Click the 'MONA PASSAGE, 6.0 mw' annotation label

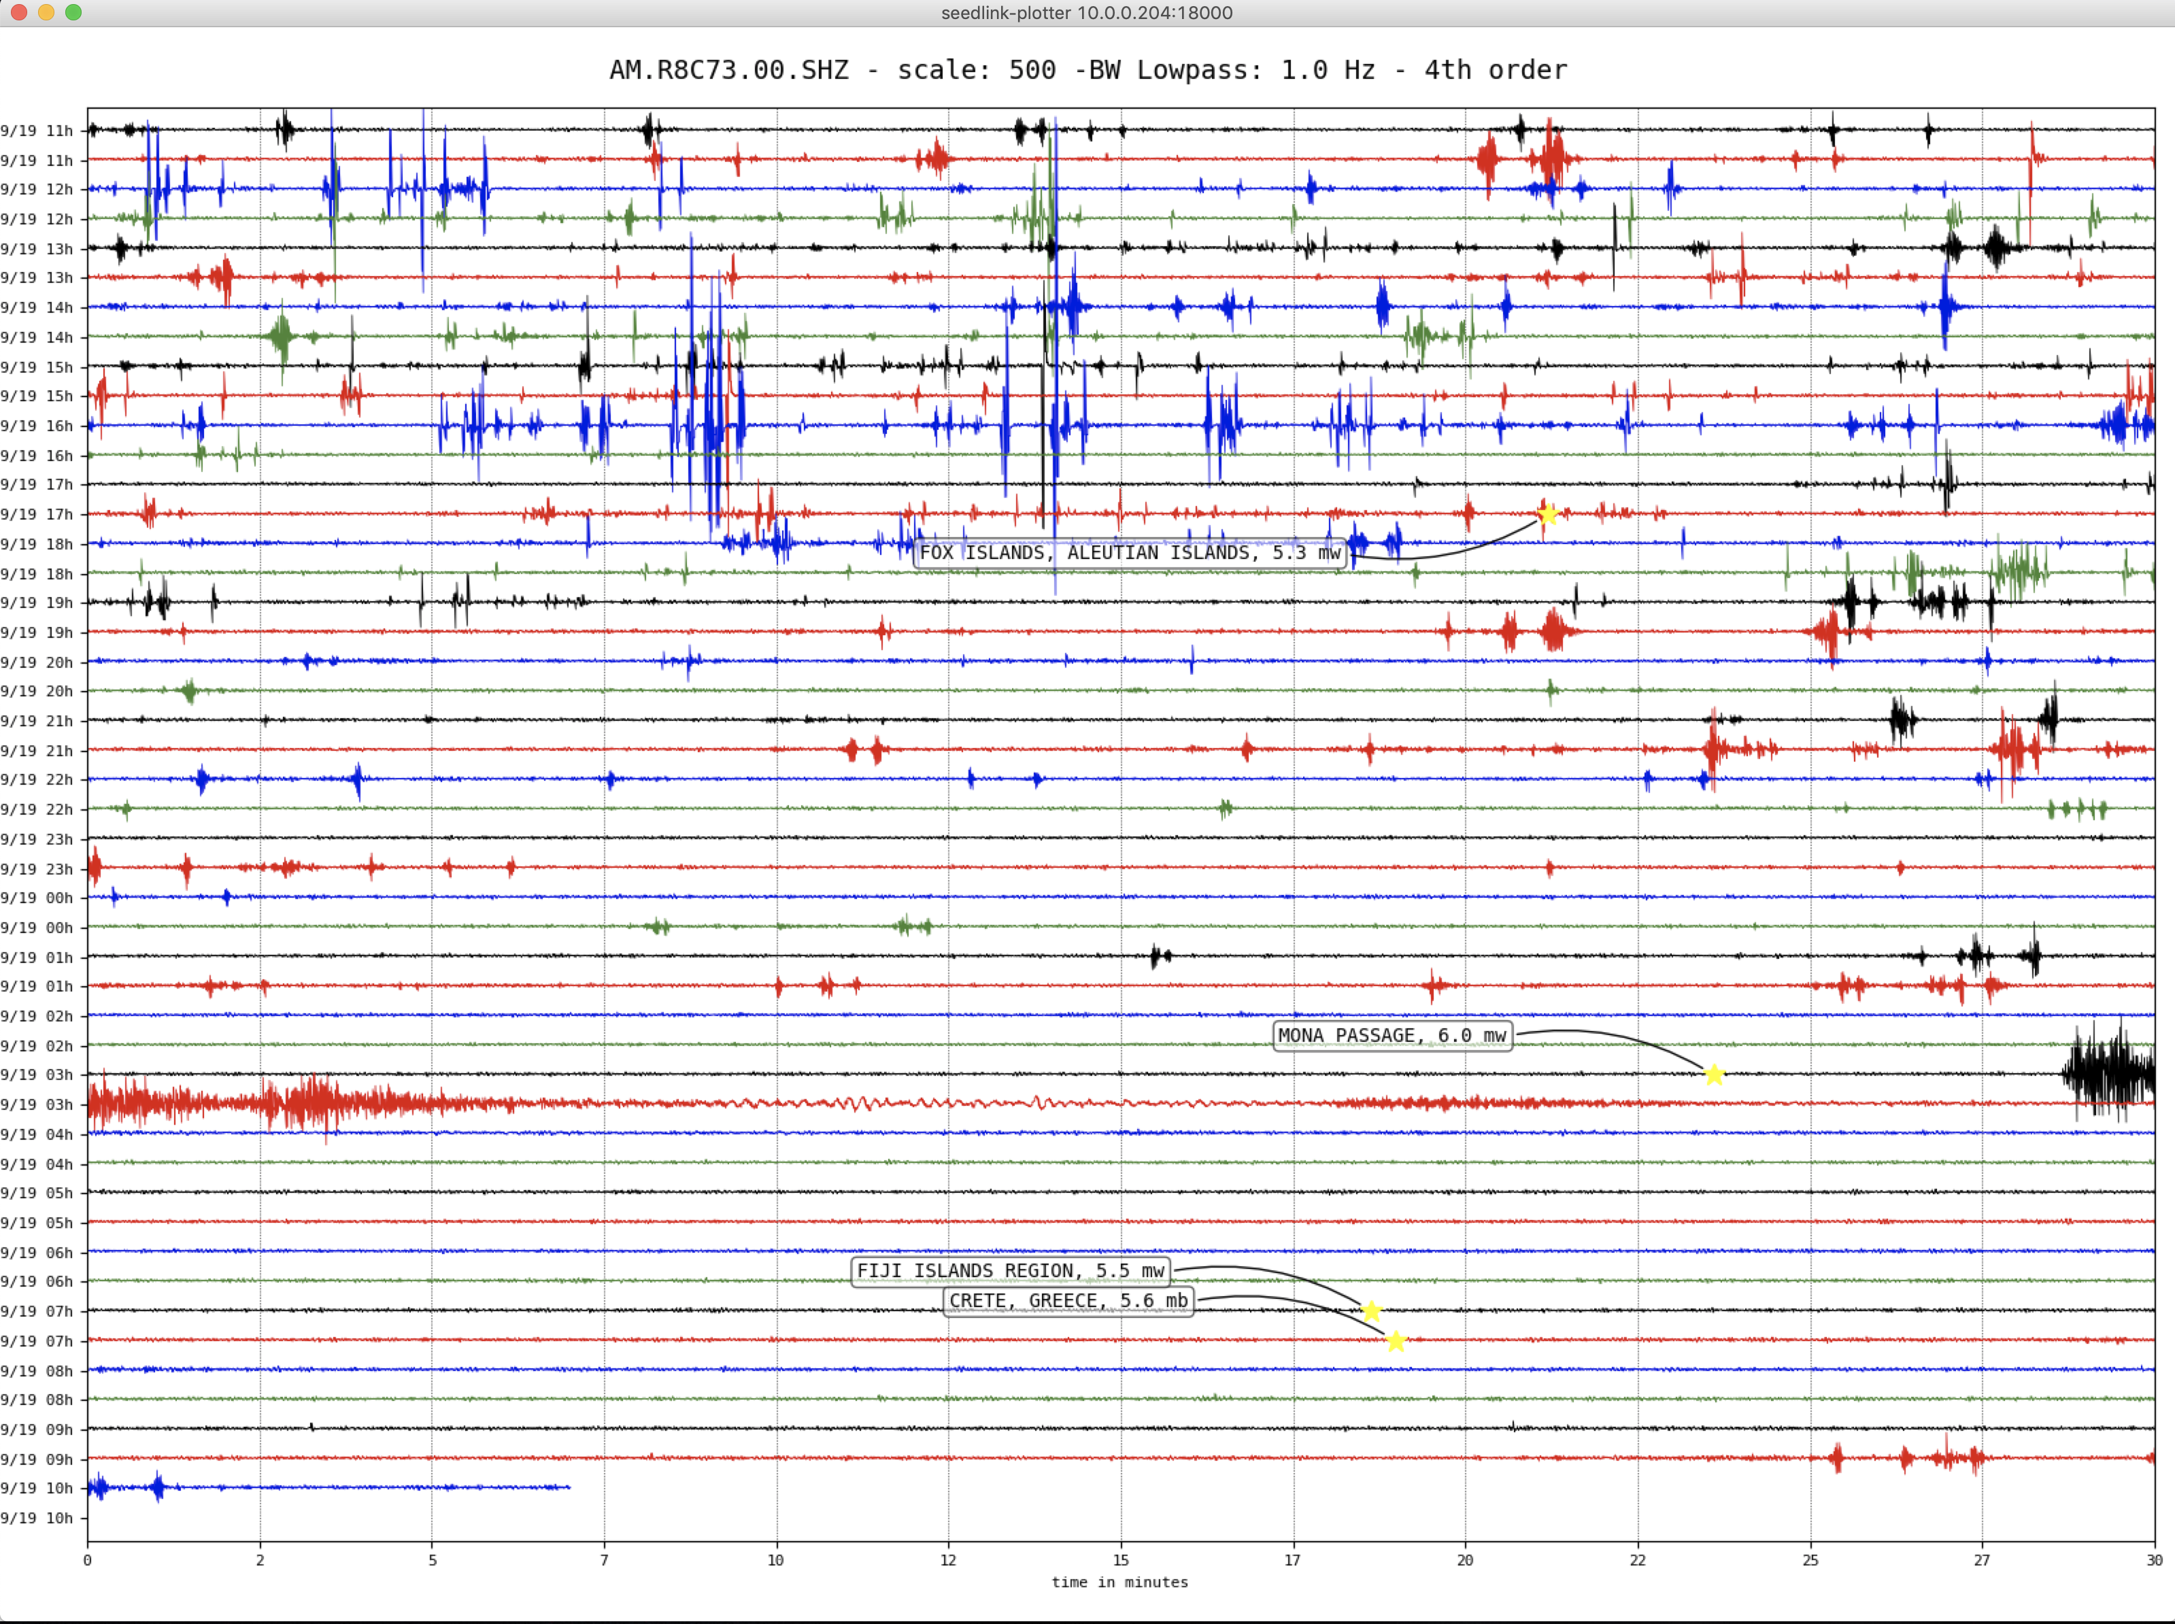(1393, 1035)
